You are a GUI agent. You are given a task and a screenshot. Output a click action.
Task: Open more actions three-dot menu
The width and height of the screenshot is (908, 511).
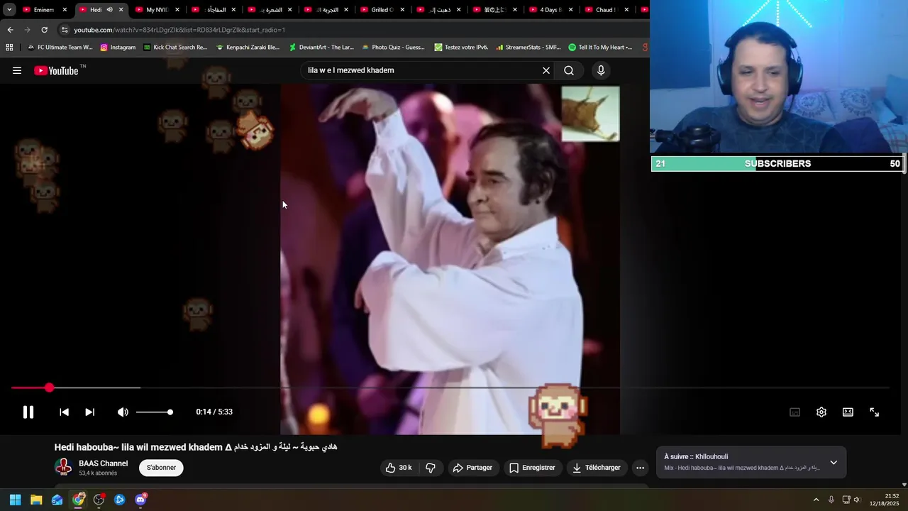641,468
